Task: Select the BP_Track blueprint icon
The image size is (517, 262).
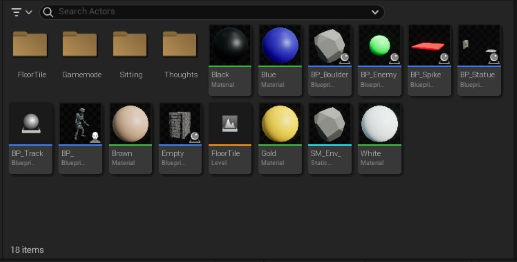Action: tap(31, 124)
